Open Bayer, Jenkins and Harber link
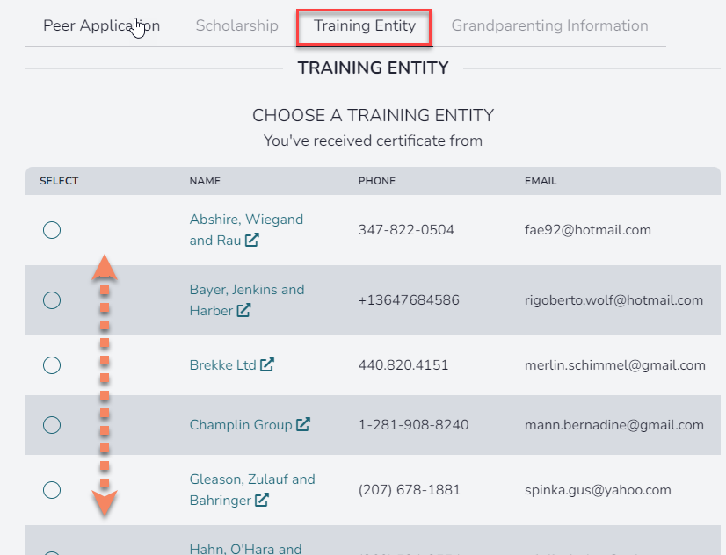 tap(247, 300)
